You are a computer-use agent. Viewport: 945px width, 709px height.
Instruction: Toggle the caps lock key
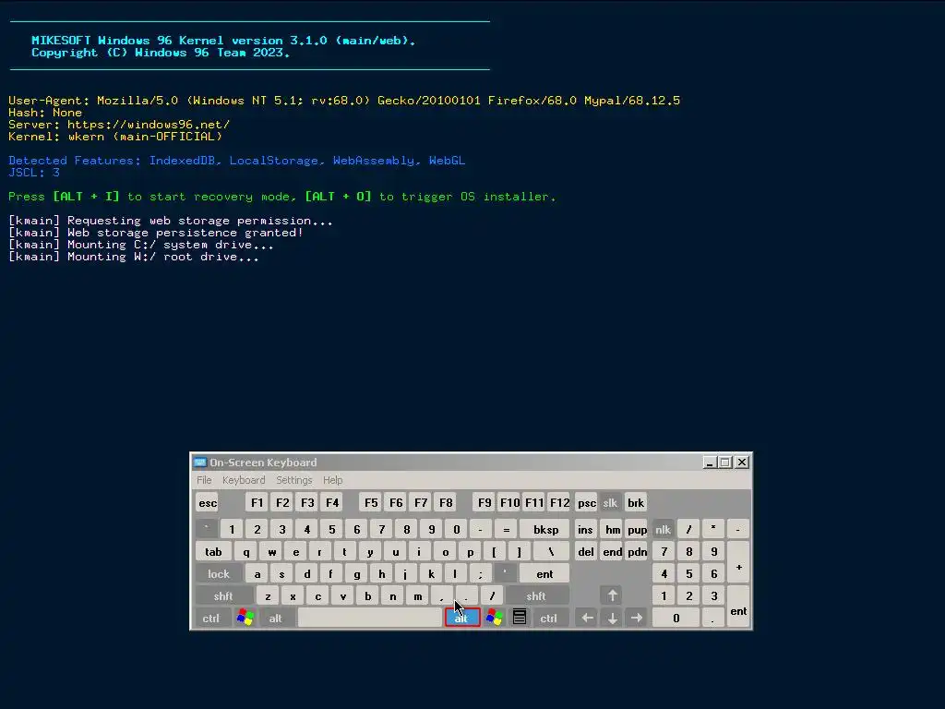[x=218, y=574]
